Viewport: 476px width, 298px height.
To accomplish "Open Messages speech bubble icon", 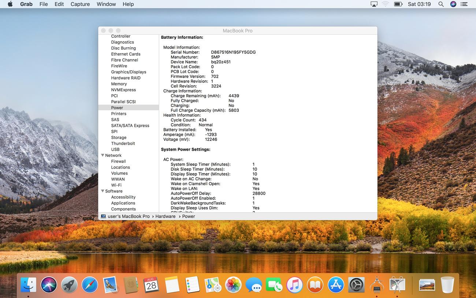I will [254, 284].
